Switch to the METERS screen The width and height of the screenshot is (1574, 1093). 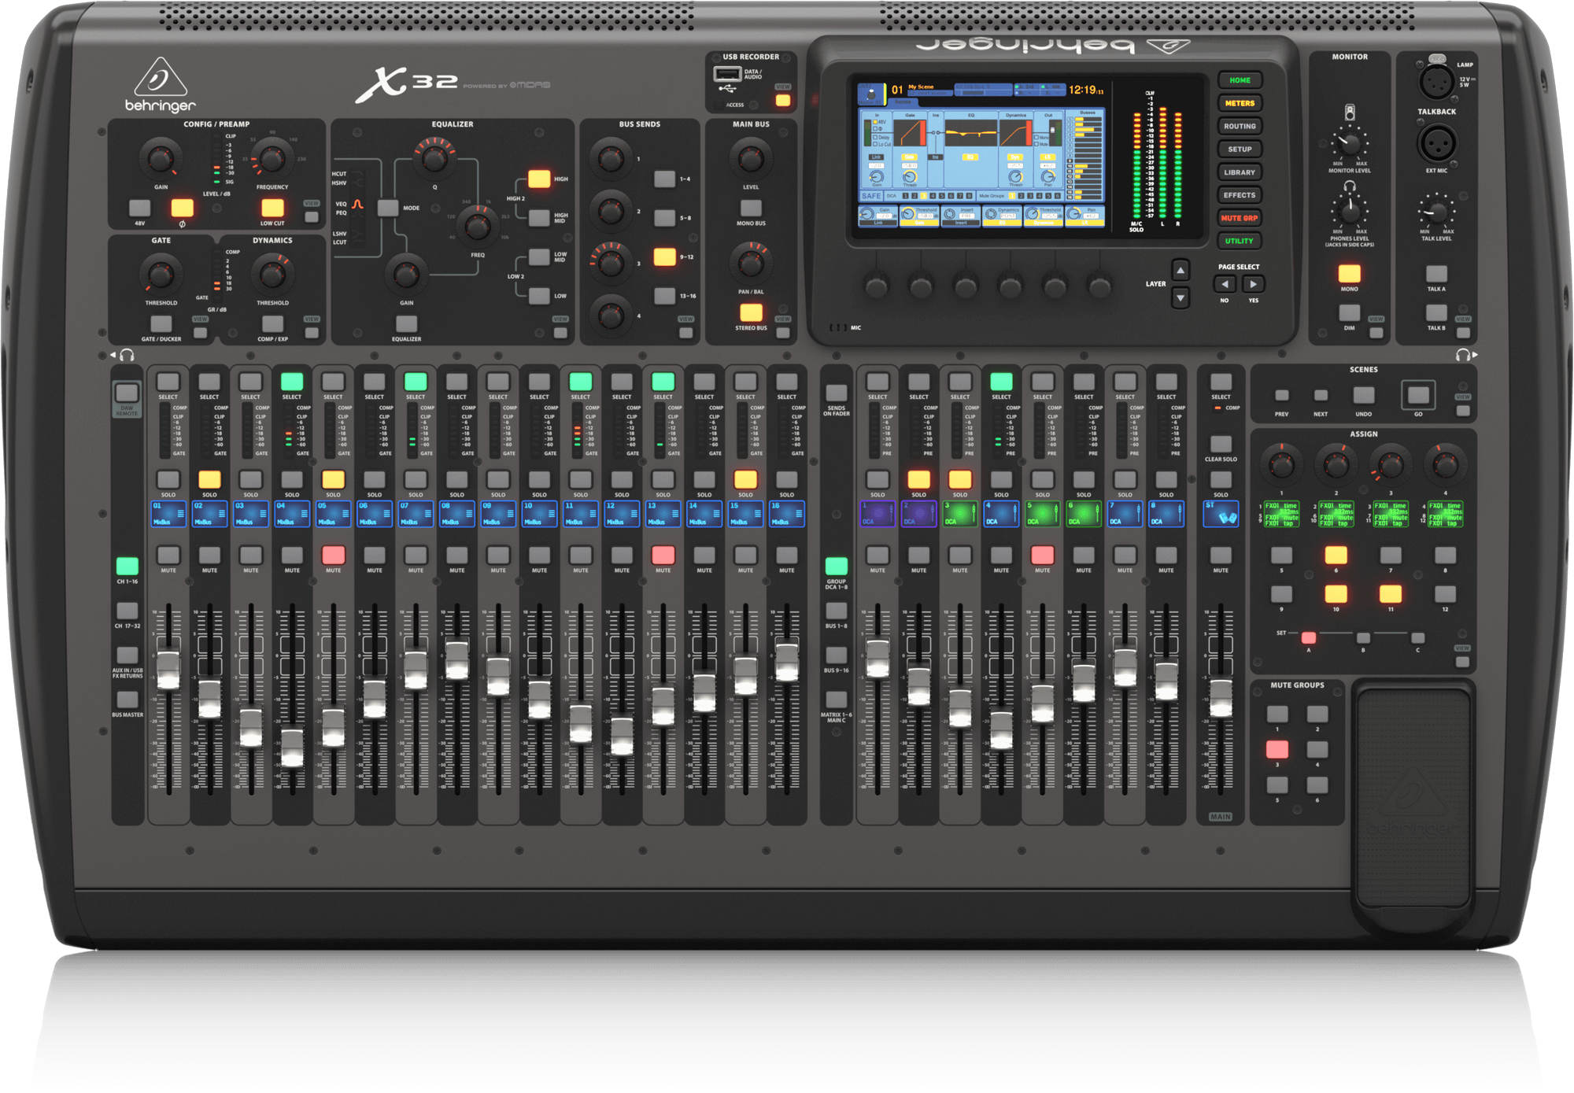(x=1240, y=103)
